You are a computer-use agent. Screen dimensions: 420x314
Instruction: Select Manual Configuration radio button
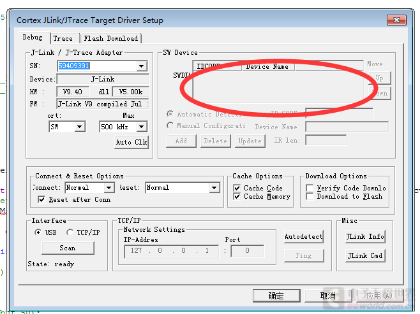pos(170,125)
